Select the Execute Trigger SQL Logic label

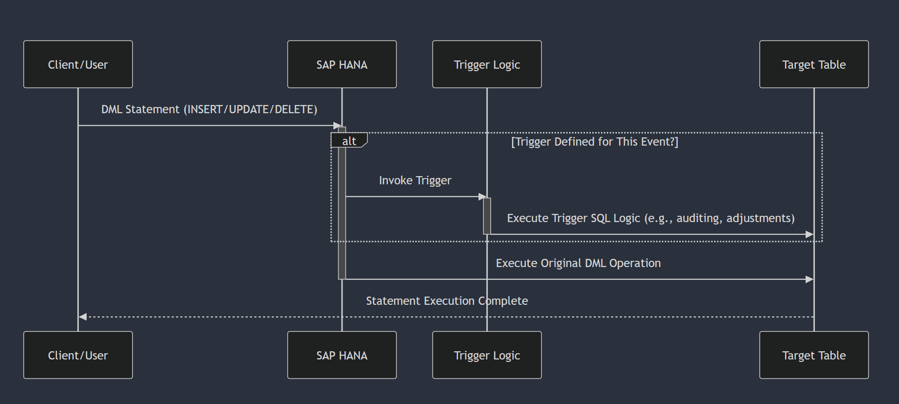650,218
